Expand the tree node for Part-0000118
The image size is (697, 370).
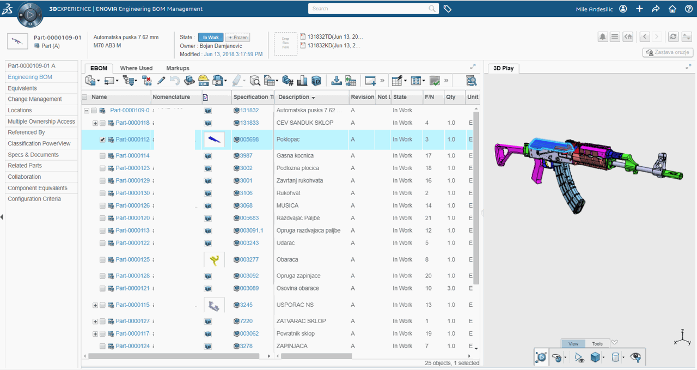click(95, 123)
